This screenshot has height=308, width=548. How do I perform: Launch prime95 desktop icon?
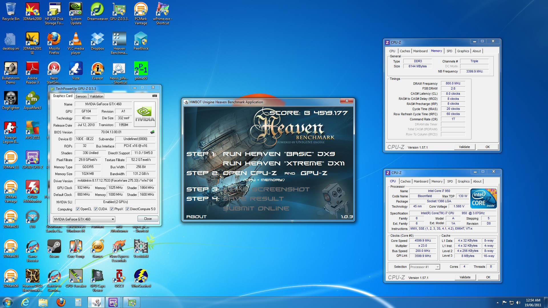point(141,71)
